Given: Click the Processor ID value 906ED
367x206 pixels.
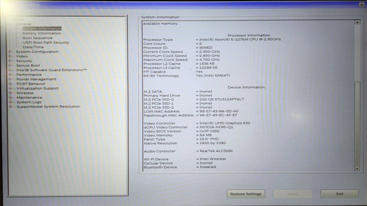Looking at the screenshot, I should click(x=206, y=48).
